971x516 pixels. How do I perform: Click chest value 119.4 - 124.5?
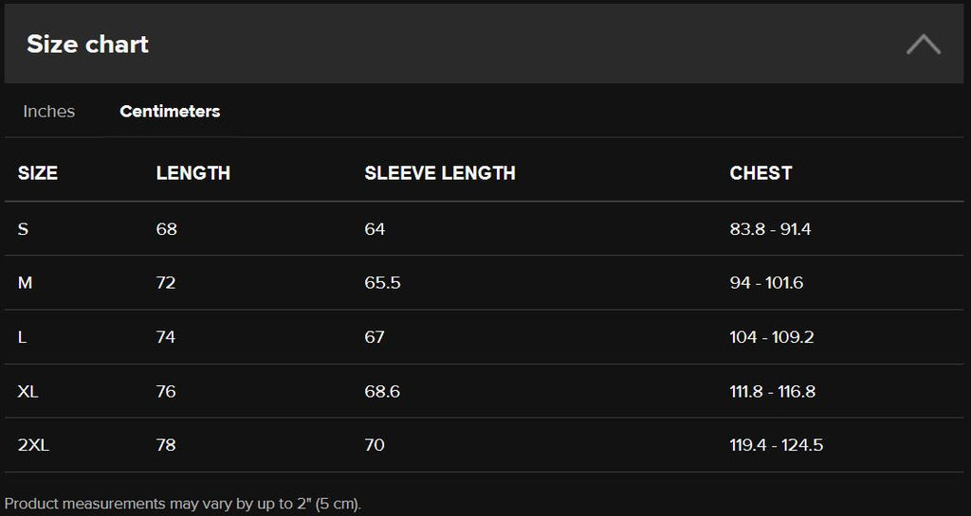[x=777, y=445]
